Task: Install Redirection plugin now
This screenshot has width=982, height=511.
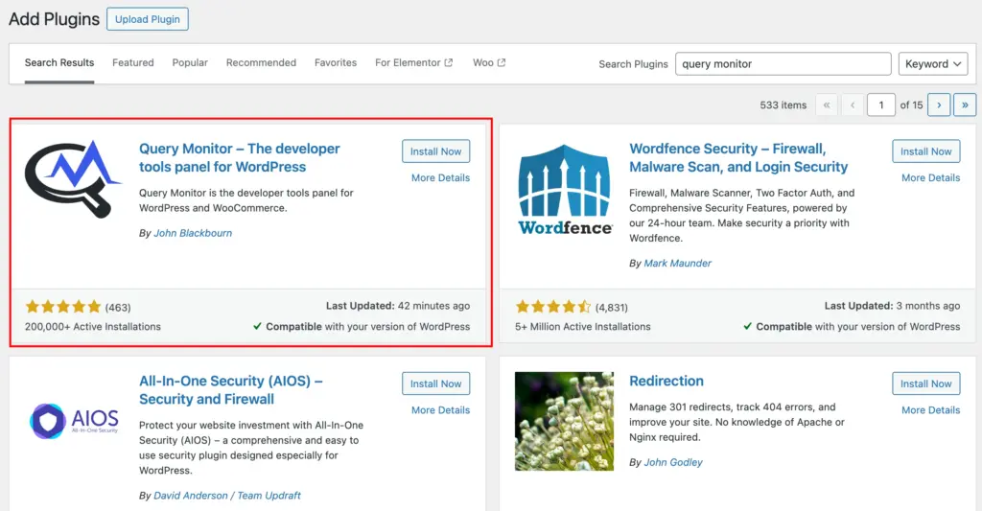Action: 925,383
